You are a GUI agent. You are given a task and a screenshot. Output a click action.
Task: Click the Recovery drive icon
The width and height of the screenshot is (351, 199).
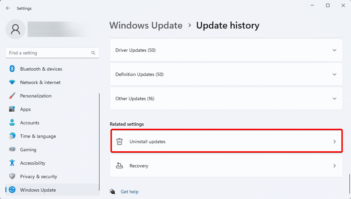point(119,166)
